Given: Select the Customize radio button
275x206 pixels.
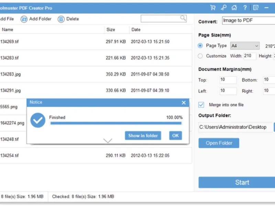Looking at the screenshot, I should [200, 56].
